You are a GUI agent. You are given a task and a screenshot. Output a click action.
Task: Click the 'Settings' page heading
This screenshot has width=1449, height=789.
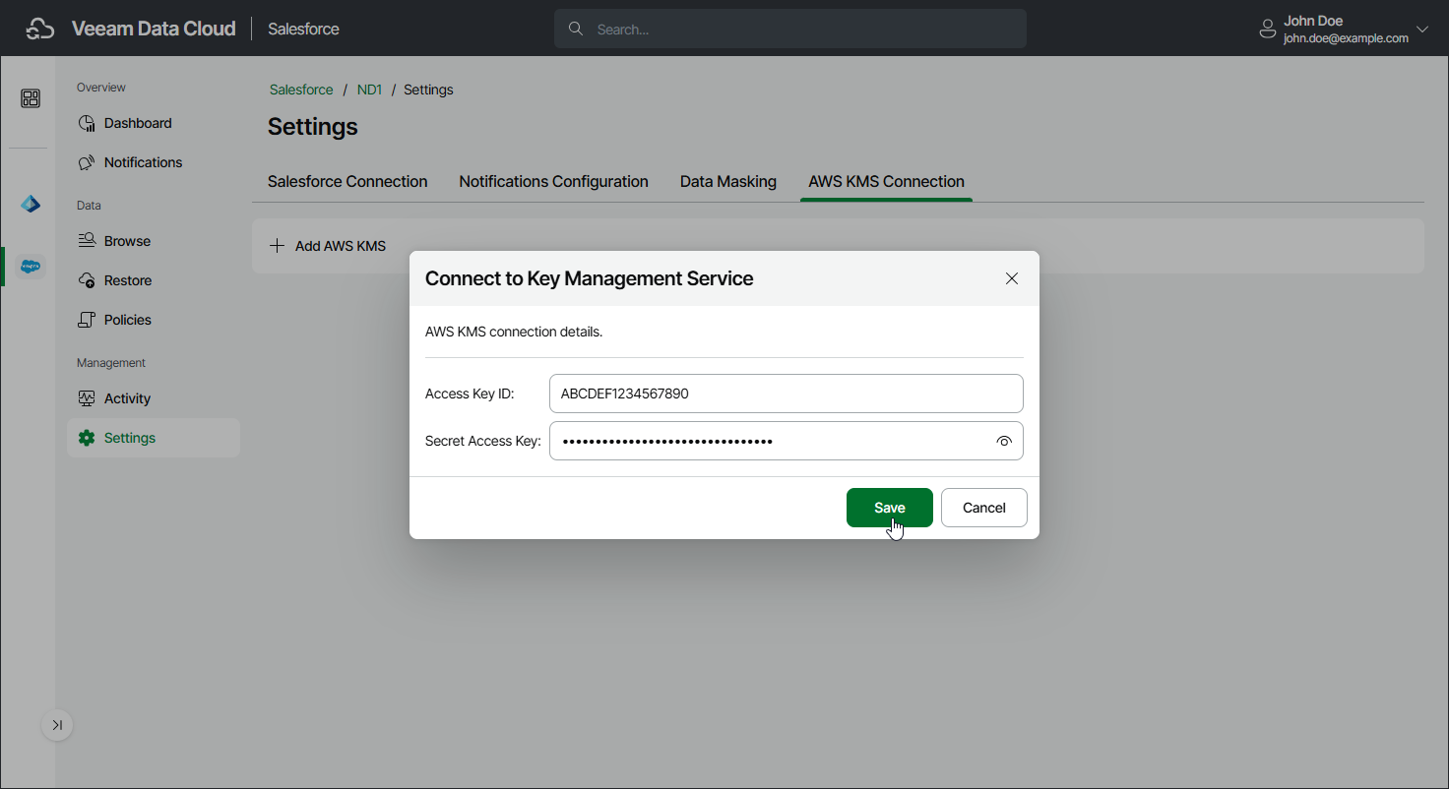tap(313, 127)
